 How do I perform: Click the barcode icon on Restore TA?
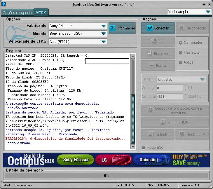pyautogui.click(x=182, y=134)
